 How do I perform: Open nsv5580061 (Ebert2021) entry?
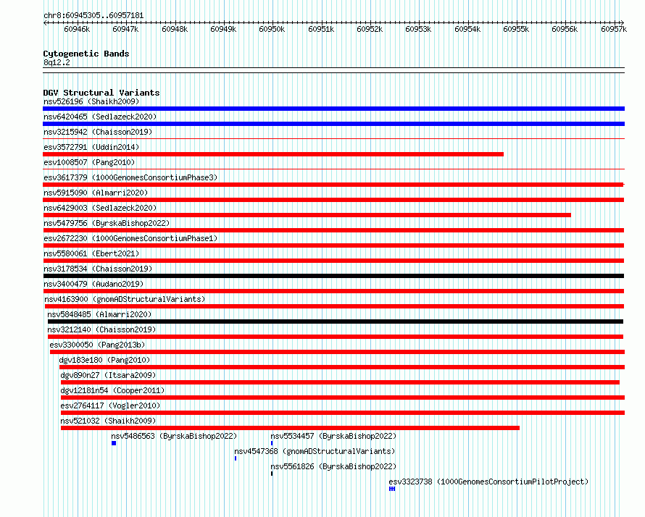point(91,253)
